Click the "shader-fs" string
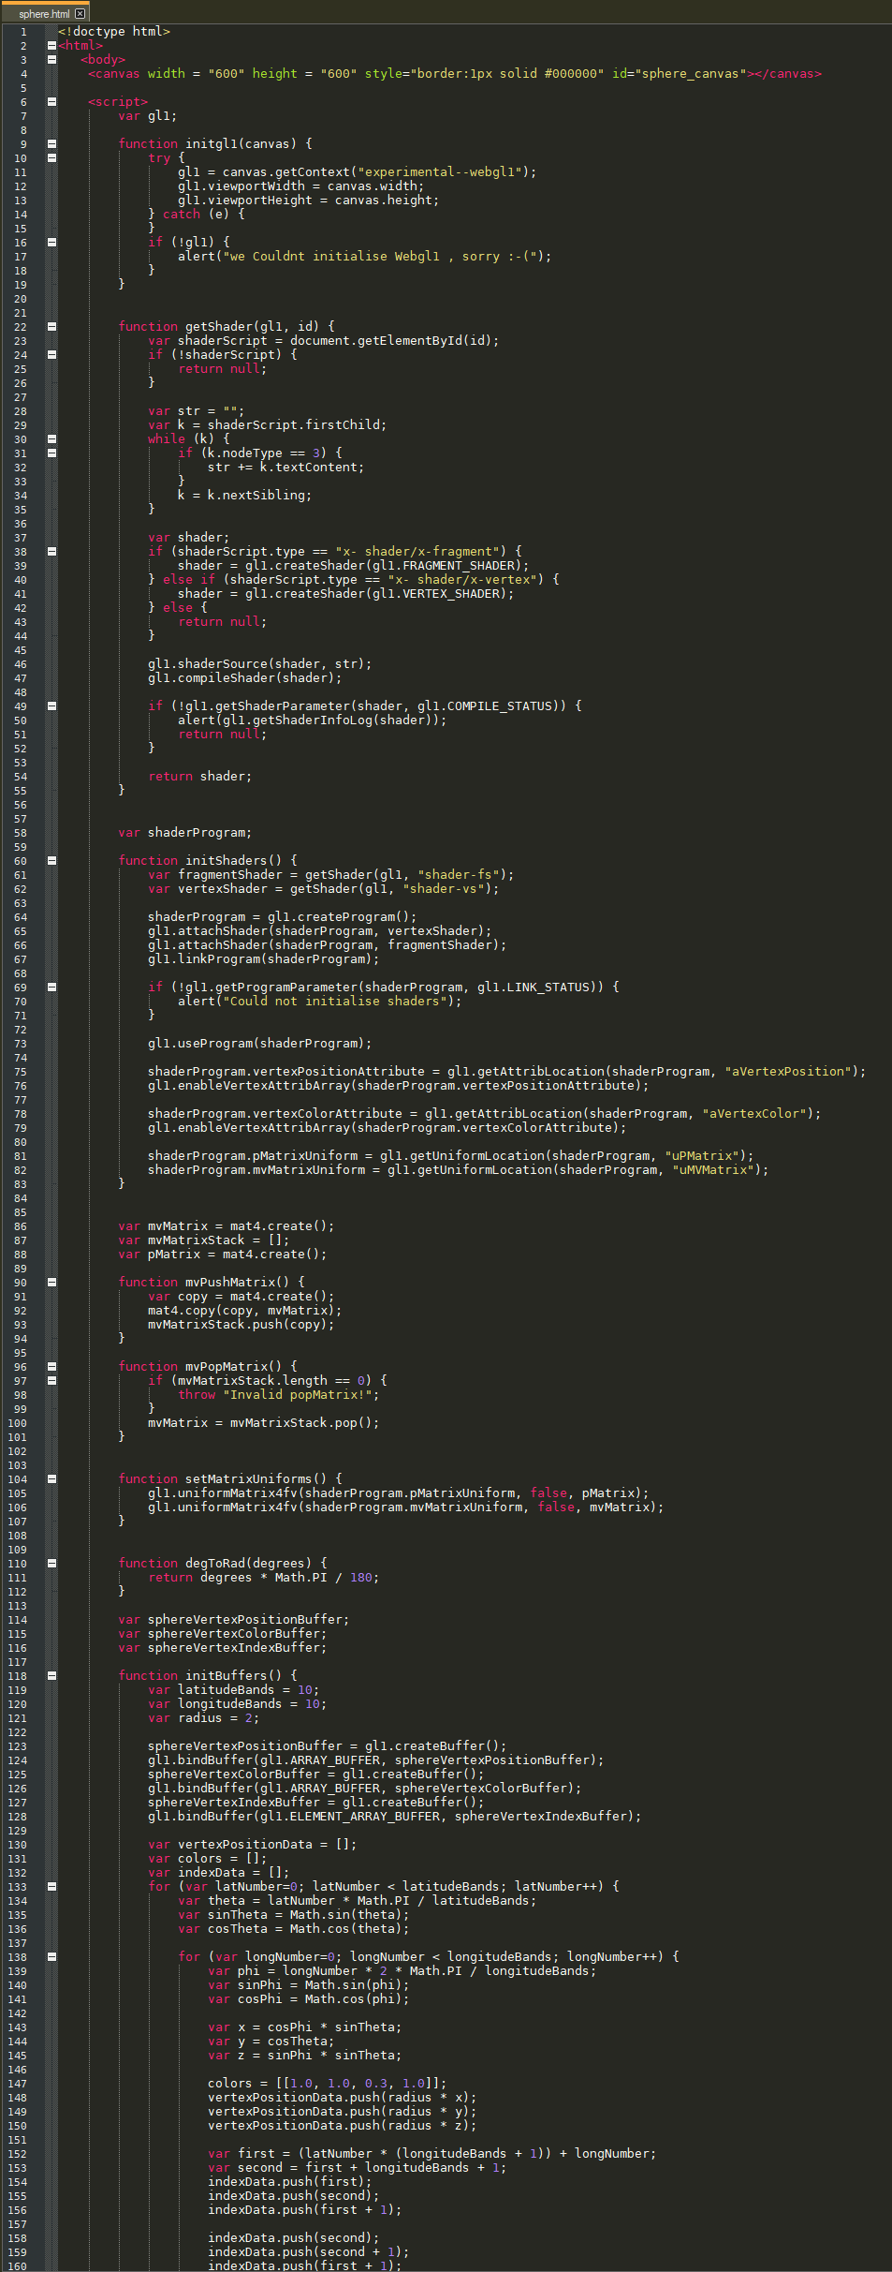This screenshot has width=892, height=2272. pyautogui.click(x=458, y=874)
